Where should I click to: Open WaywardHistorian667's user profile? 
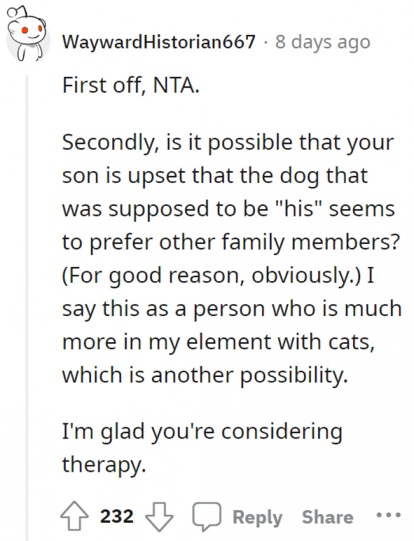click(159, 42)
